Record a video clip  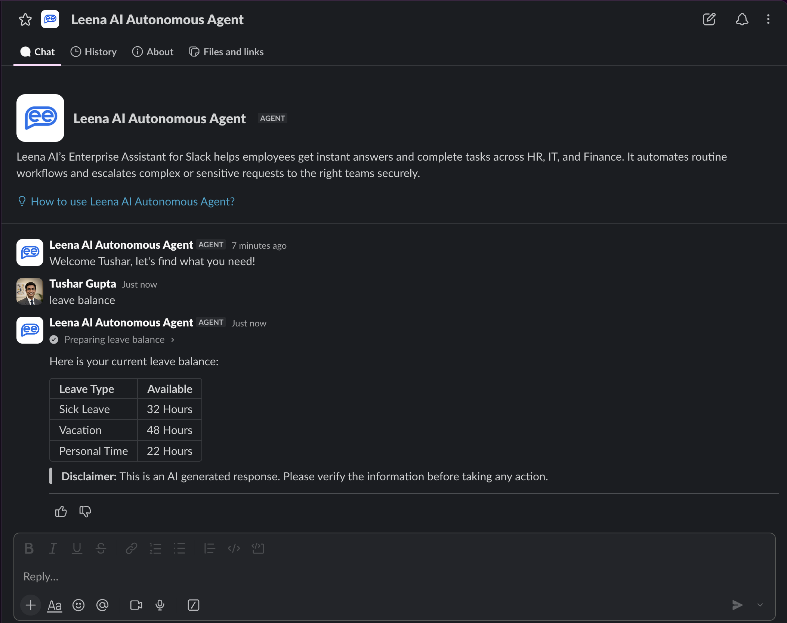click(136, 605)
